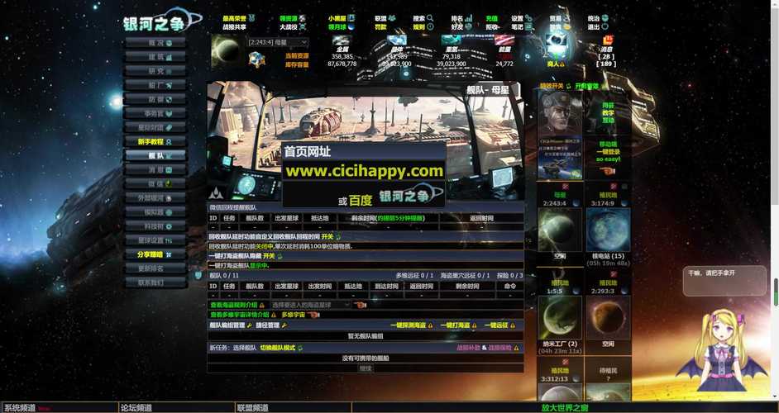Open the 研究 research sidebar button
Screen dimensions: 779x413
155,71
